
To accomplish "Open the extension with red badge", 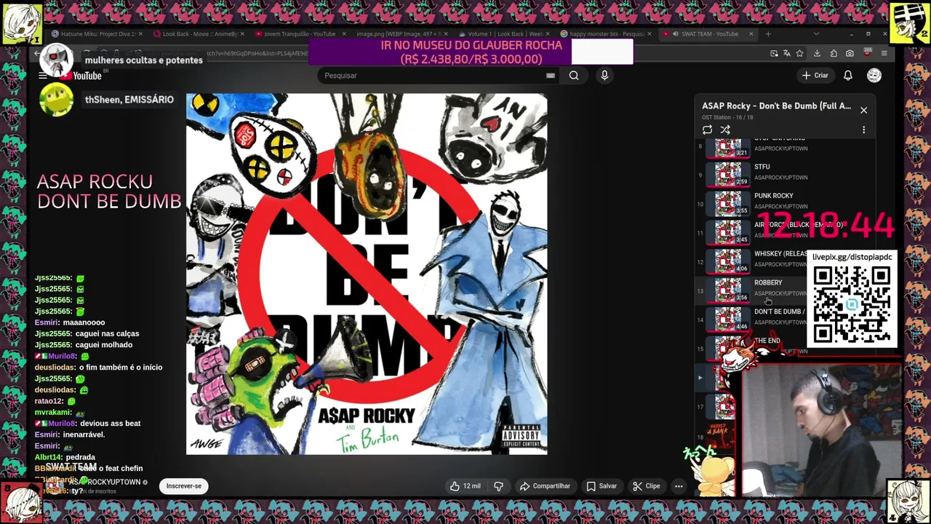I will coord(867,53).
